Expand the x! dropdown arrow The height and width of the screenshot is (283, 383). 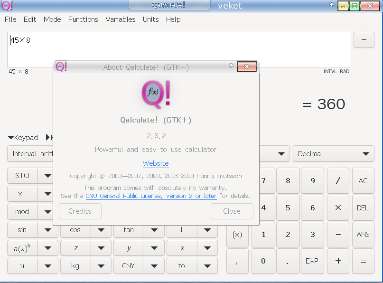(x=48, y=194)
